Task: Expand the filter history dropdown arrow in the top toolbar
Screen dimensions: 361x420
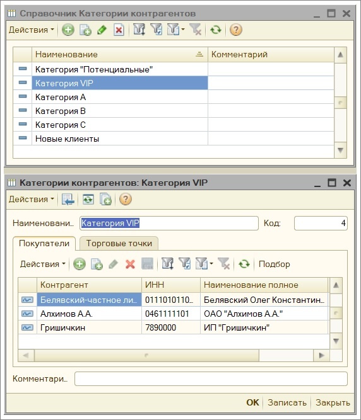Action: coord(183,30)
